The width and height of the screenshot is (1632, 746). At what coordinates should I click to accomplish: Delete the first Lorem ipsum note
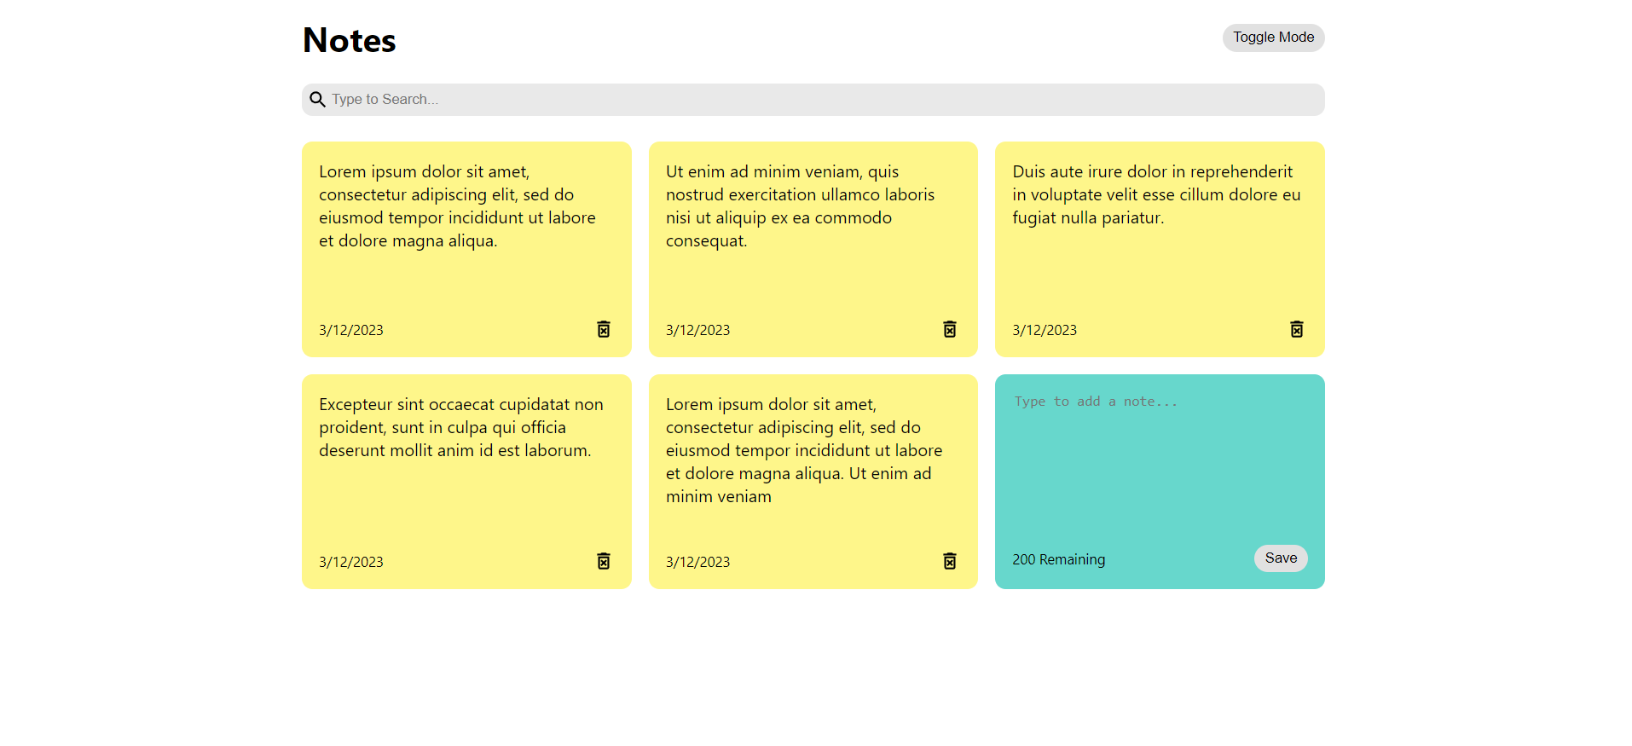(x=604, y=329)
